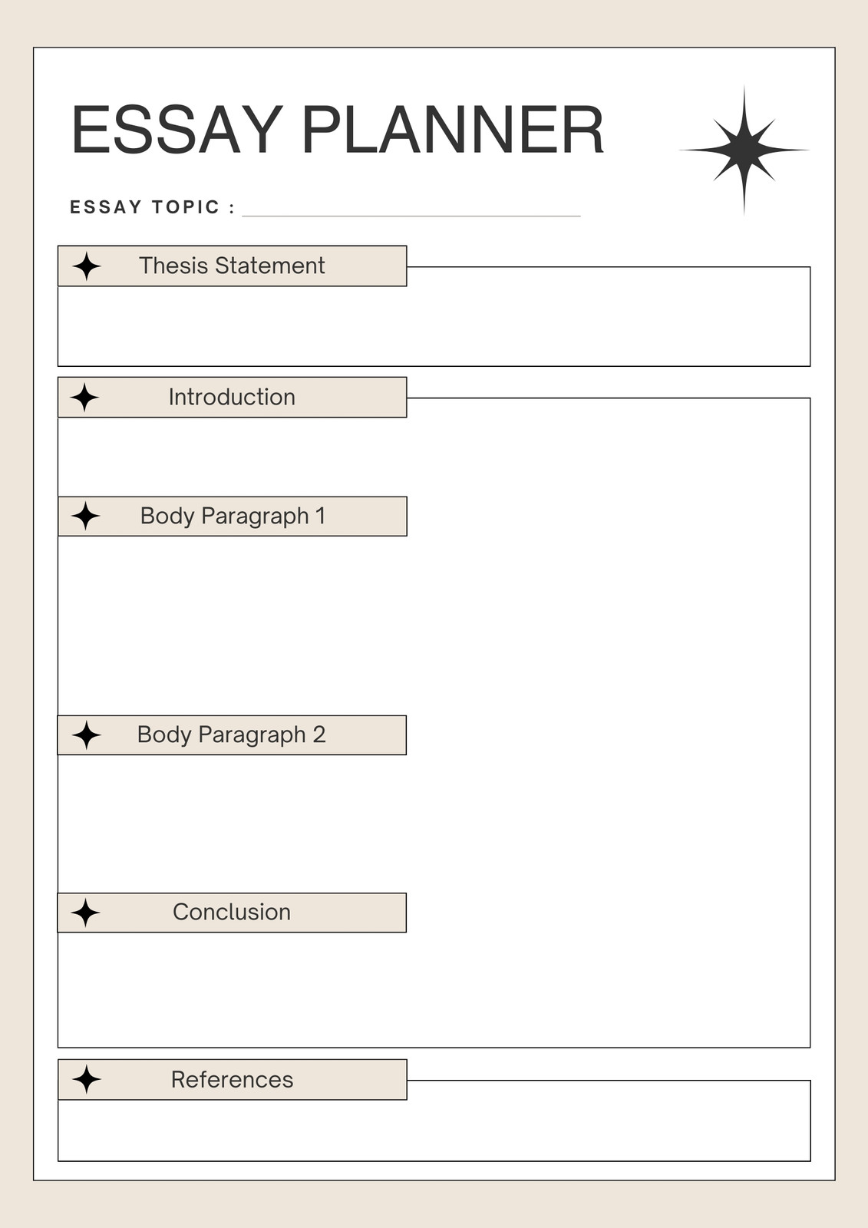Image resolution: width=868 pixels, height=1228 pixels.
Task: Click inside the References writing box
Action: [x=434, y=1130]
